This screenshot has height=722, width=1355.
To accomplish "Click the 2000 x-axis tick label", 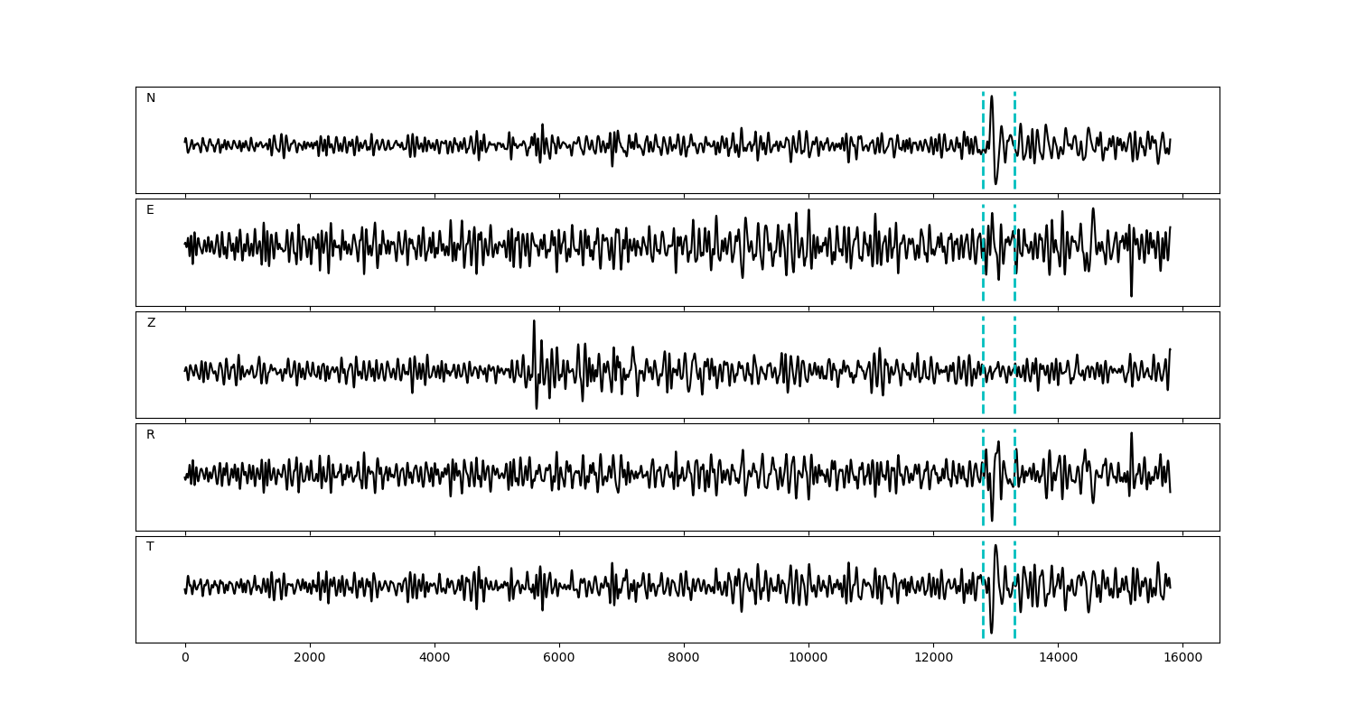I will click(310, 658).
